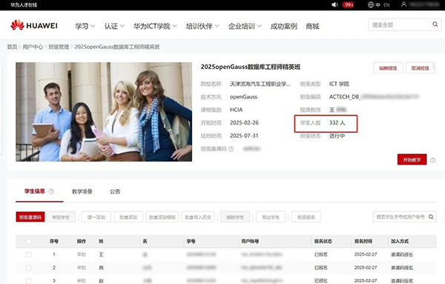
Task: Click the red 班级邀请码 button
Action: (30, 217)
